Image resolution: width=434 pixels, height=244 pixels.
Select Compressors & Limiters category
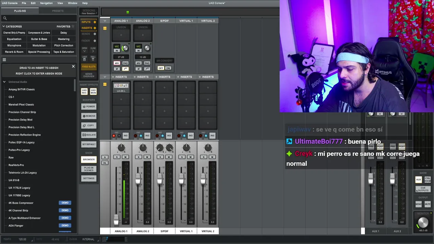(39, 33)
